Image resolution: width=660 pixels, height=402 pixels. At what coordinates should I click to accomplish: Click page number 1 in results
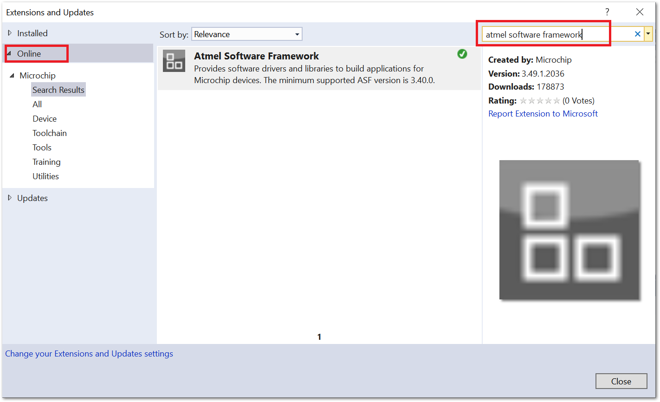[x=319, y=337]
